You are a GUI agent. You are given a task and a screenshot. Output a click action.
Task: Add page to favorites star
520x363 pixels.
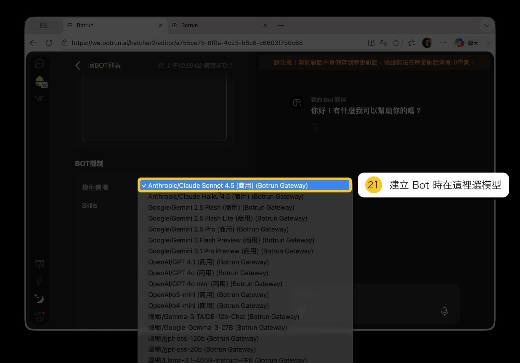point(396,43)
